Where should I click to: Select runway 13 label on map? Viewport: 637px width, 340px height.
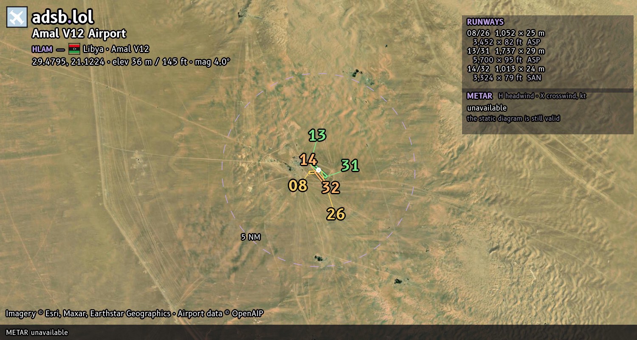[317, 135]
